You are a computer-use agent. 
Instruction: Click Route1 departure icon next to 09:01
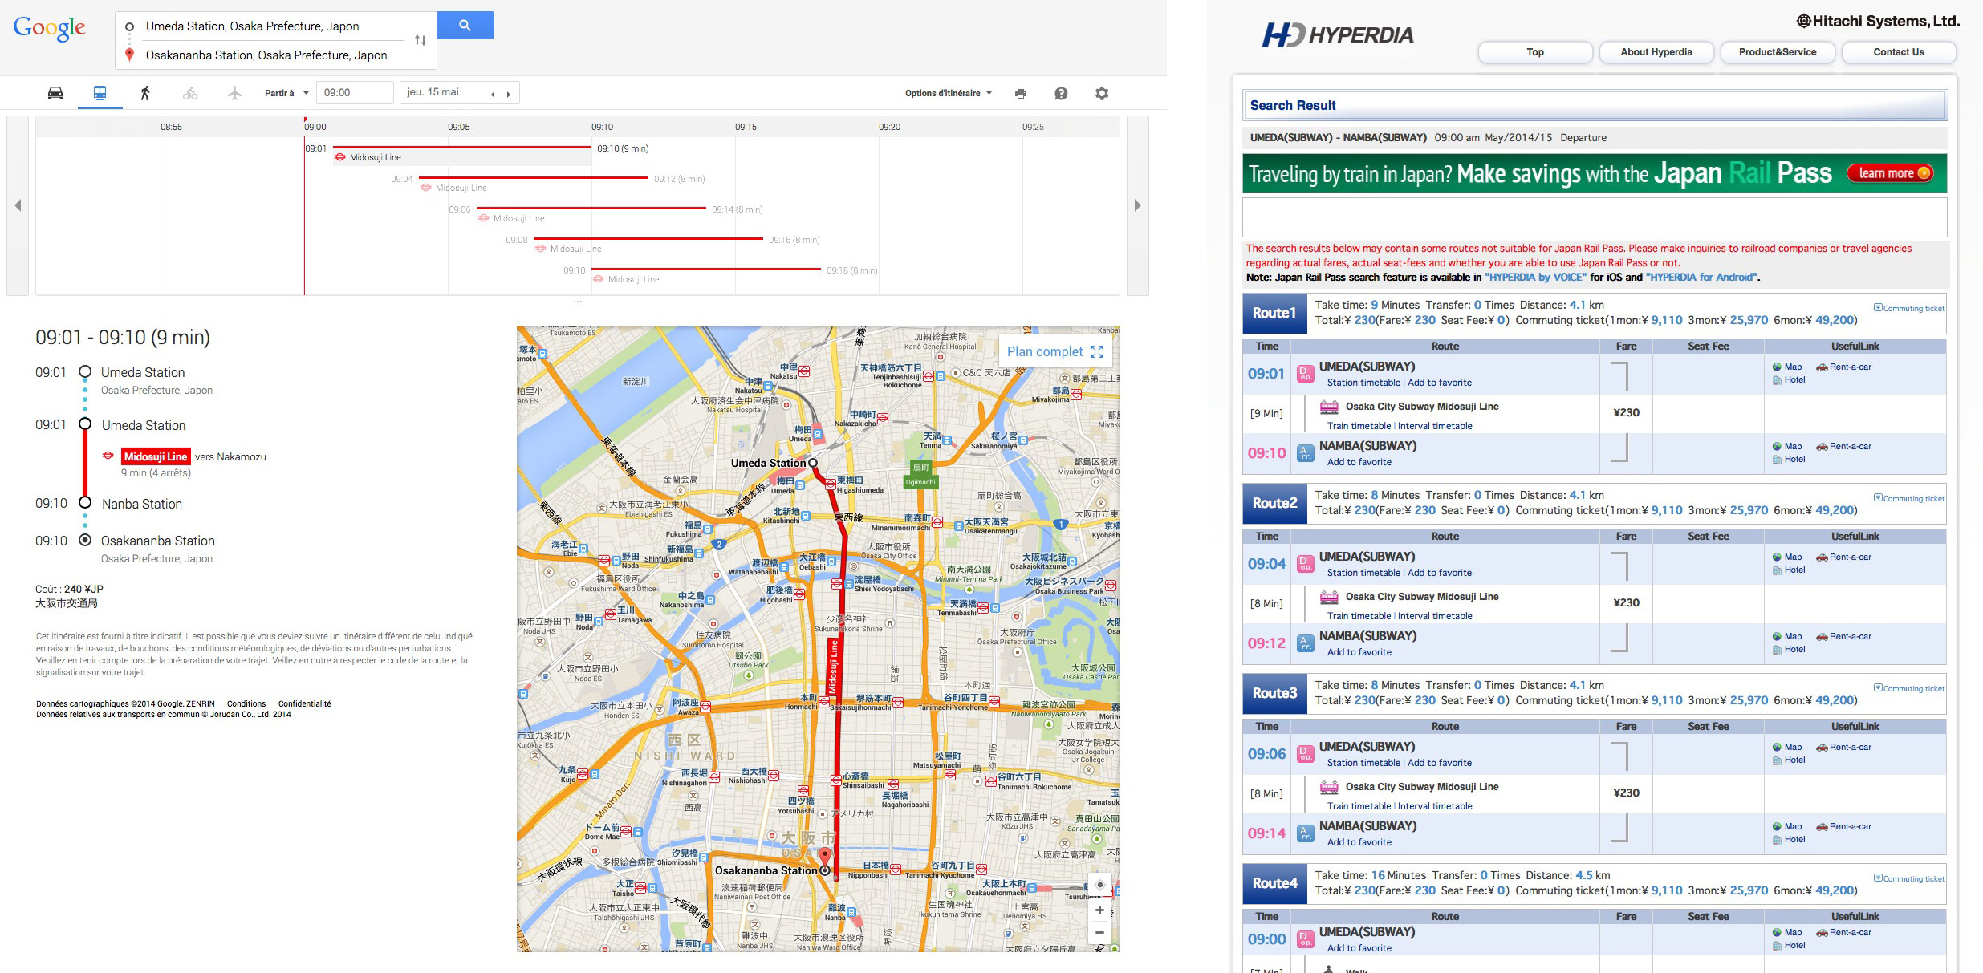[x=1306, y=374]
